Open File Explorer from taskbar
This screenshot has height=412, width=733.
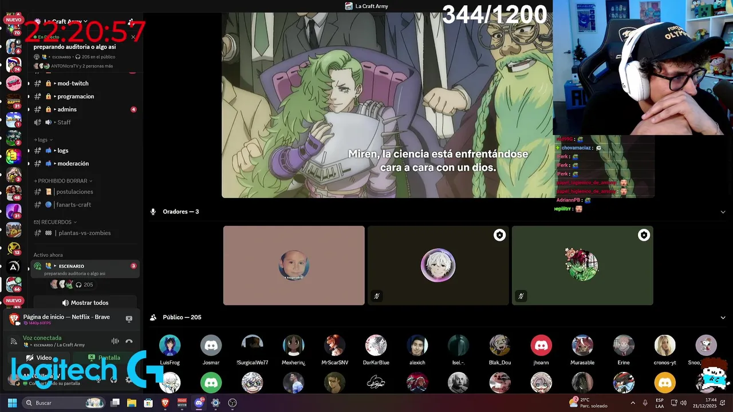pyautogui.click(x=132, y=403)
